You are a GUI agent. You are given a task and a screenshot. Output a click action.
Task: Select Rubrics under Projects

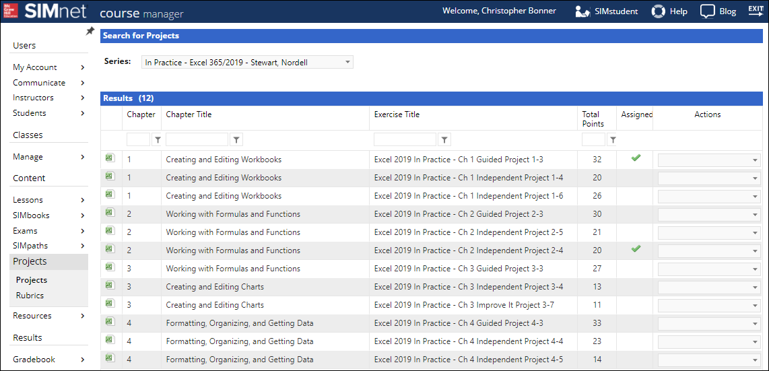30,296
